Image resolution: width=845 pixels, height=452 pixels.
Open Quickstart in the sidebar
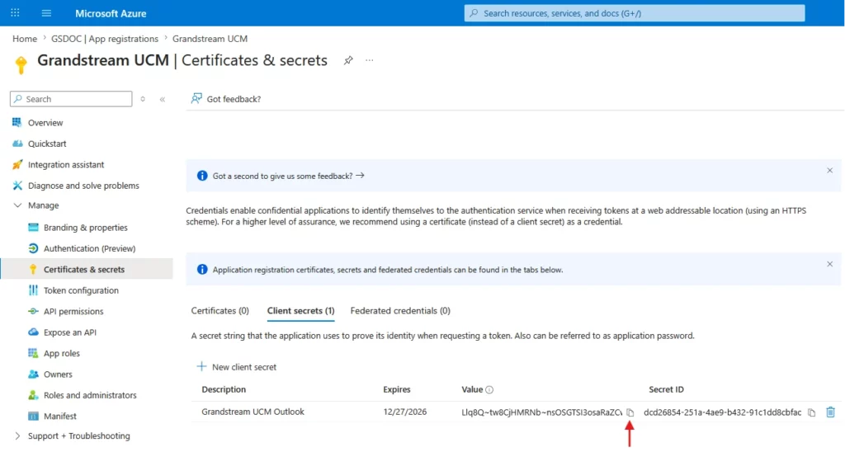(x=47, y=144)
